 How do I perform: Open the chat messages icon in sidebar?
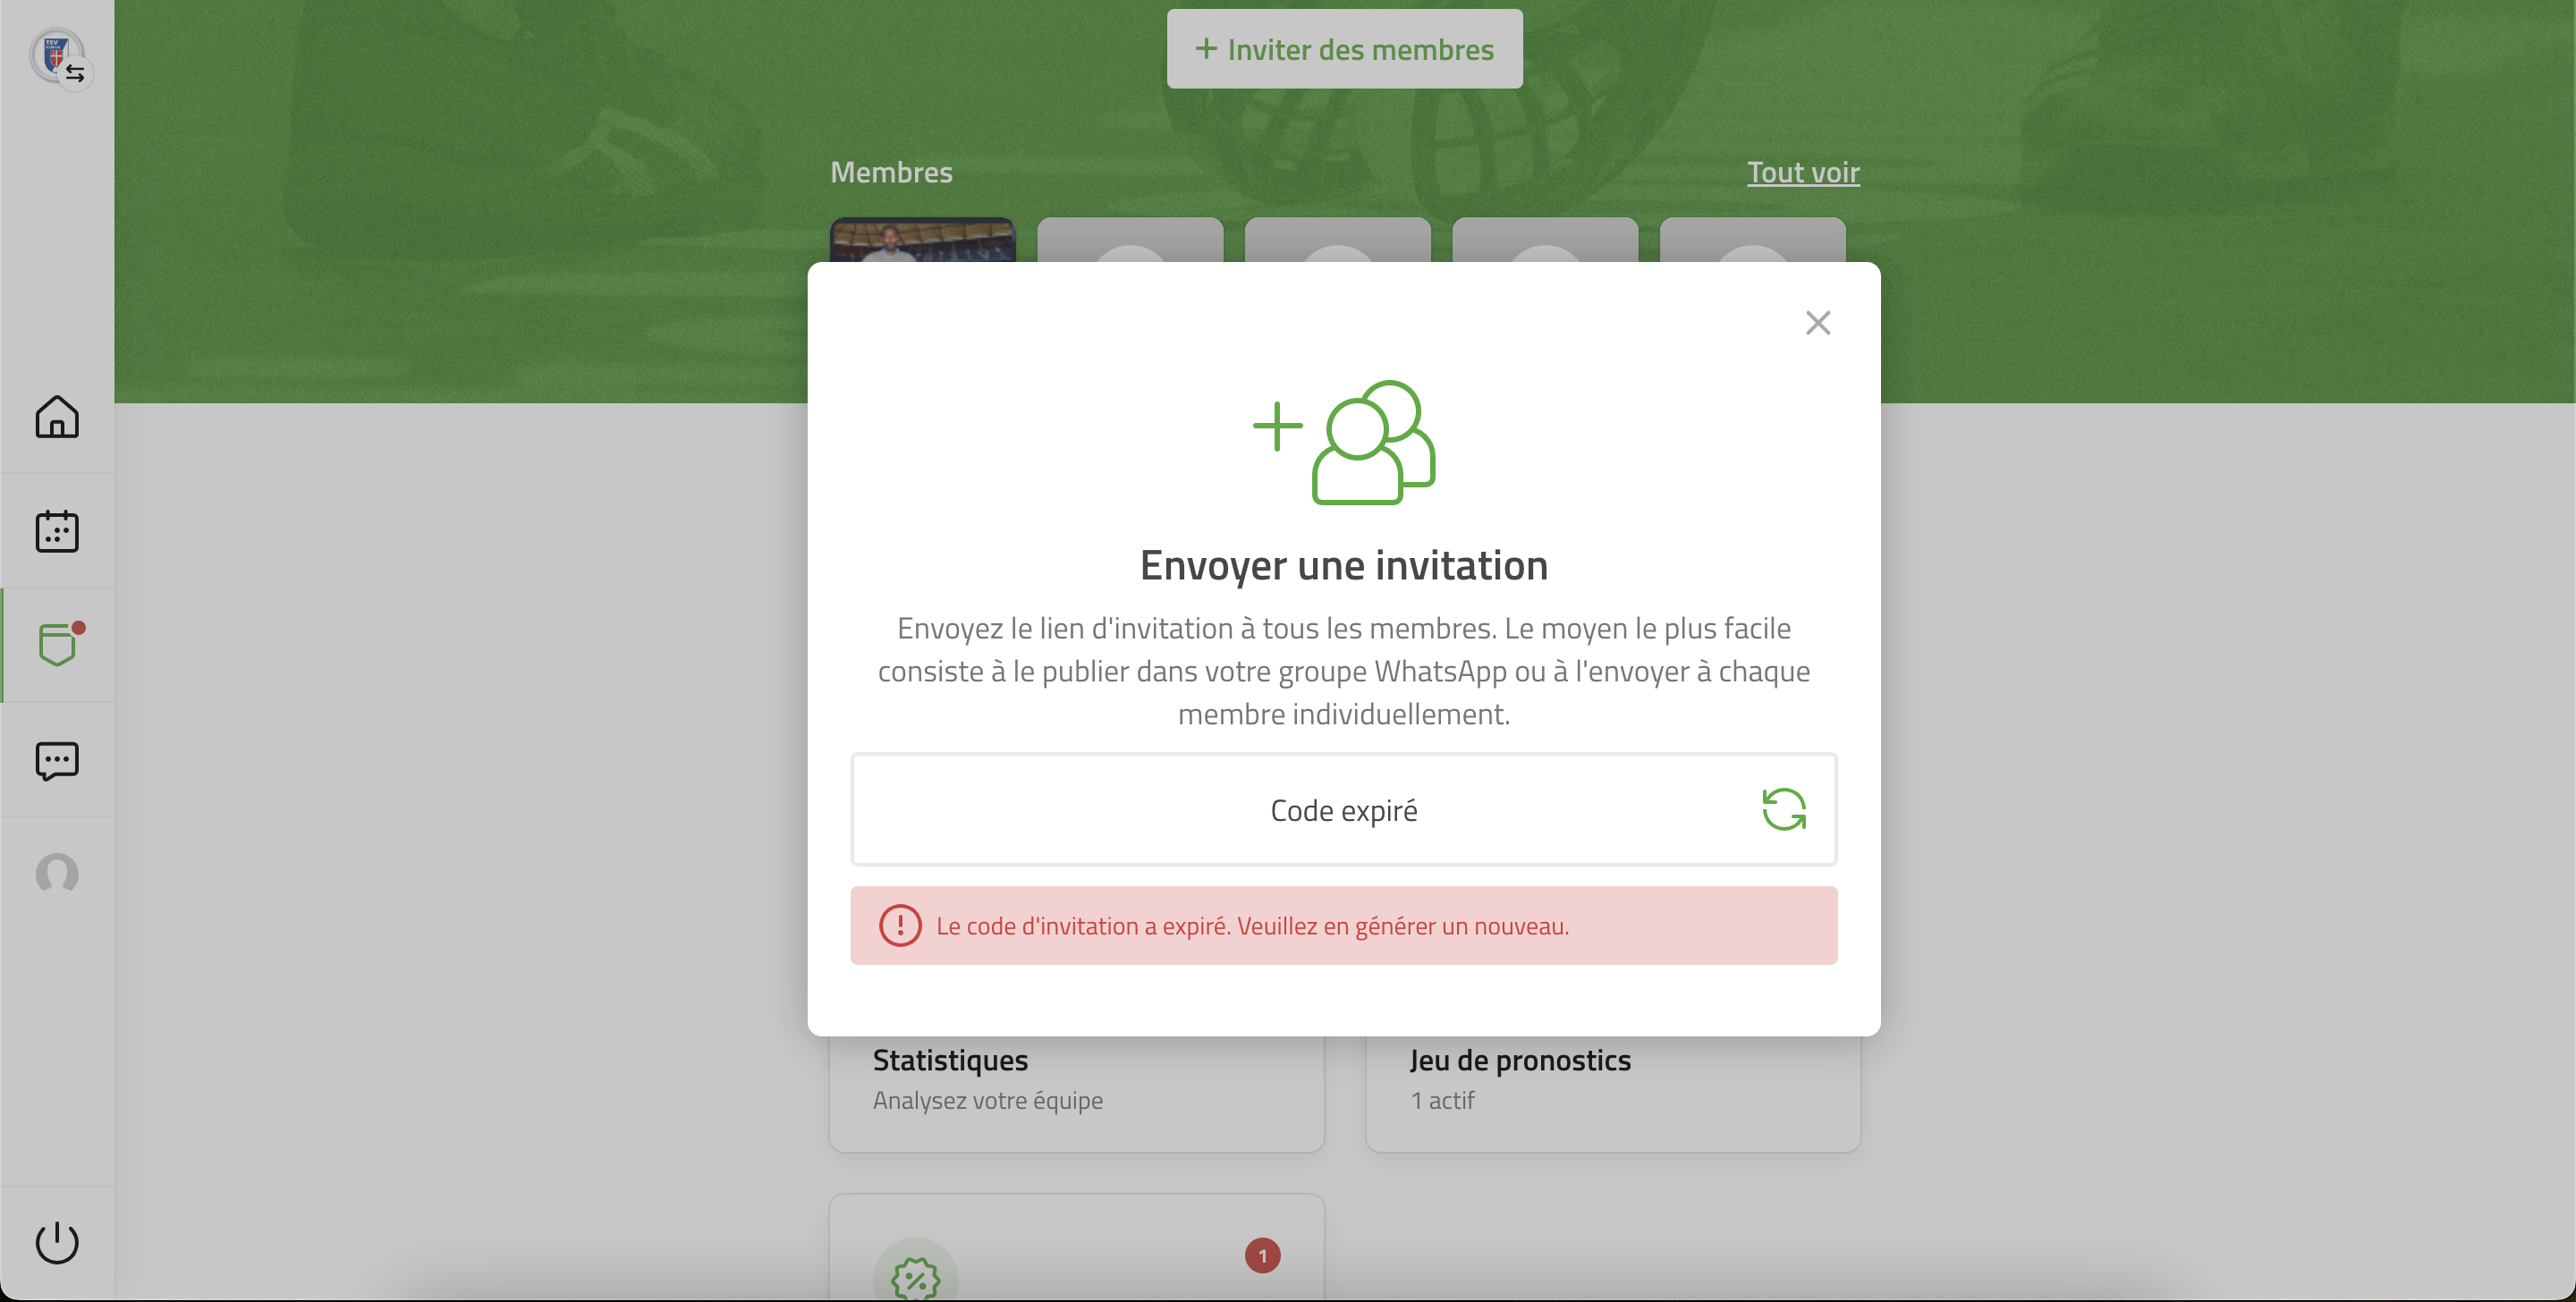coord(57,761)
